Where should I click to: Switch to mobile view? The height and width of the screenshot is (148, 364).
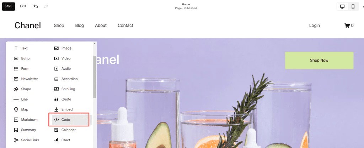353,6
